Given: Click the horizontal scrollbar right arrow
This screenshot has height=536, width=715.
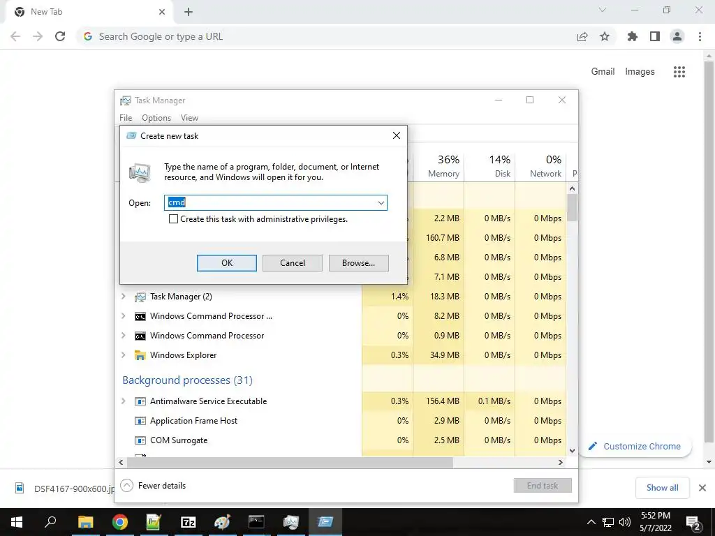Looking at the screenshot, I should tap(561, 462).
